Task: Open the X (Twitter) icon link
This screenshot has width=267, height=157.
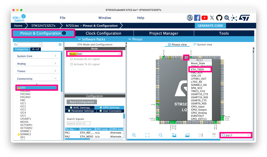Action: [212, 18]
